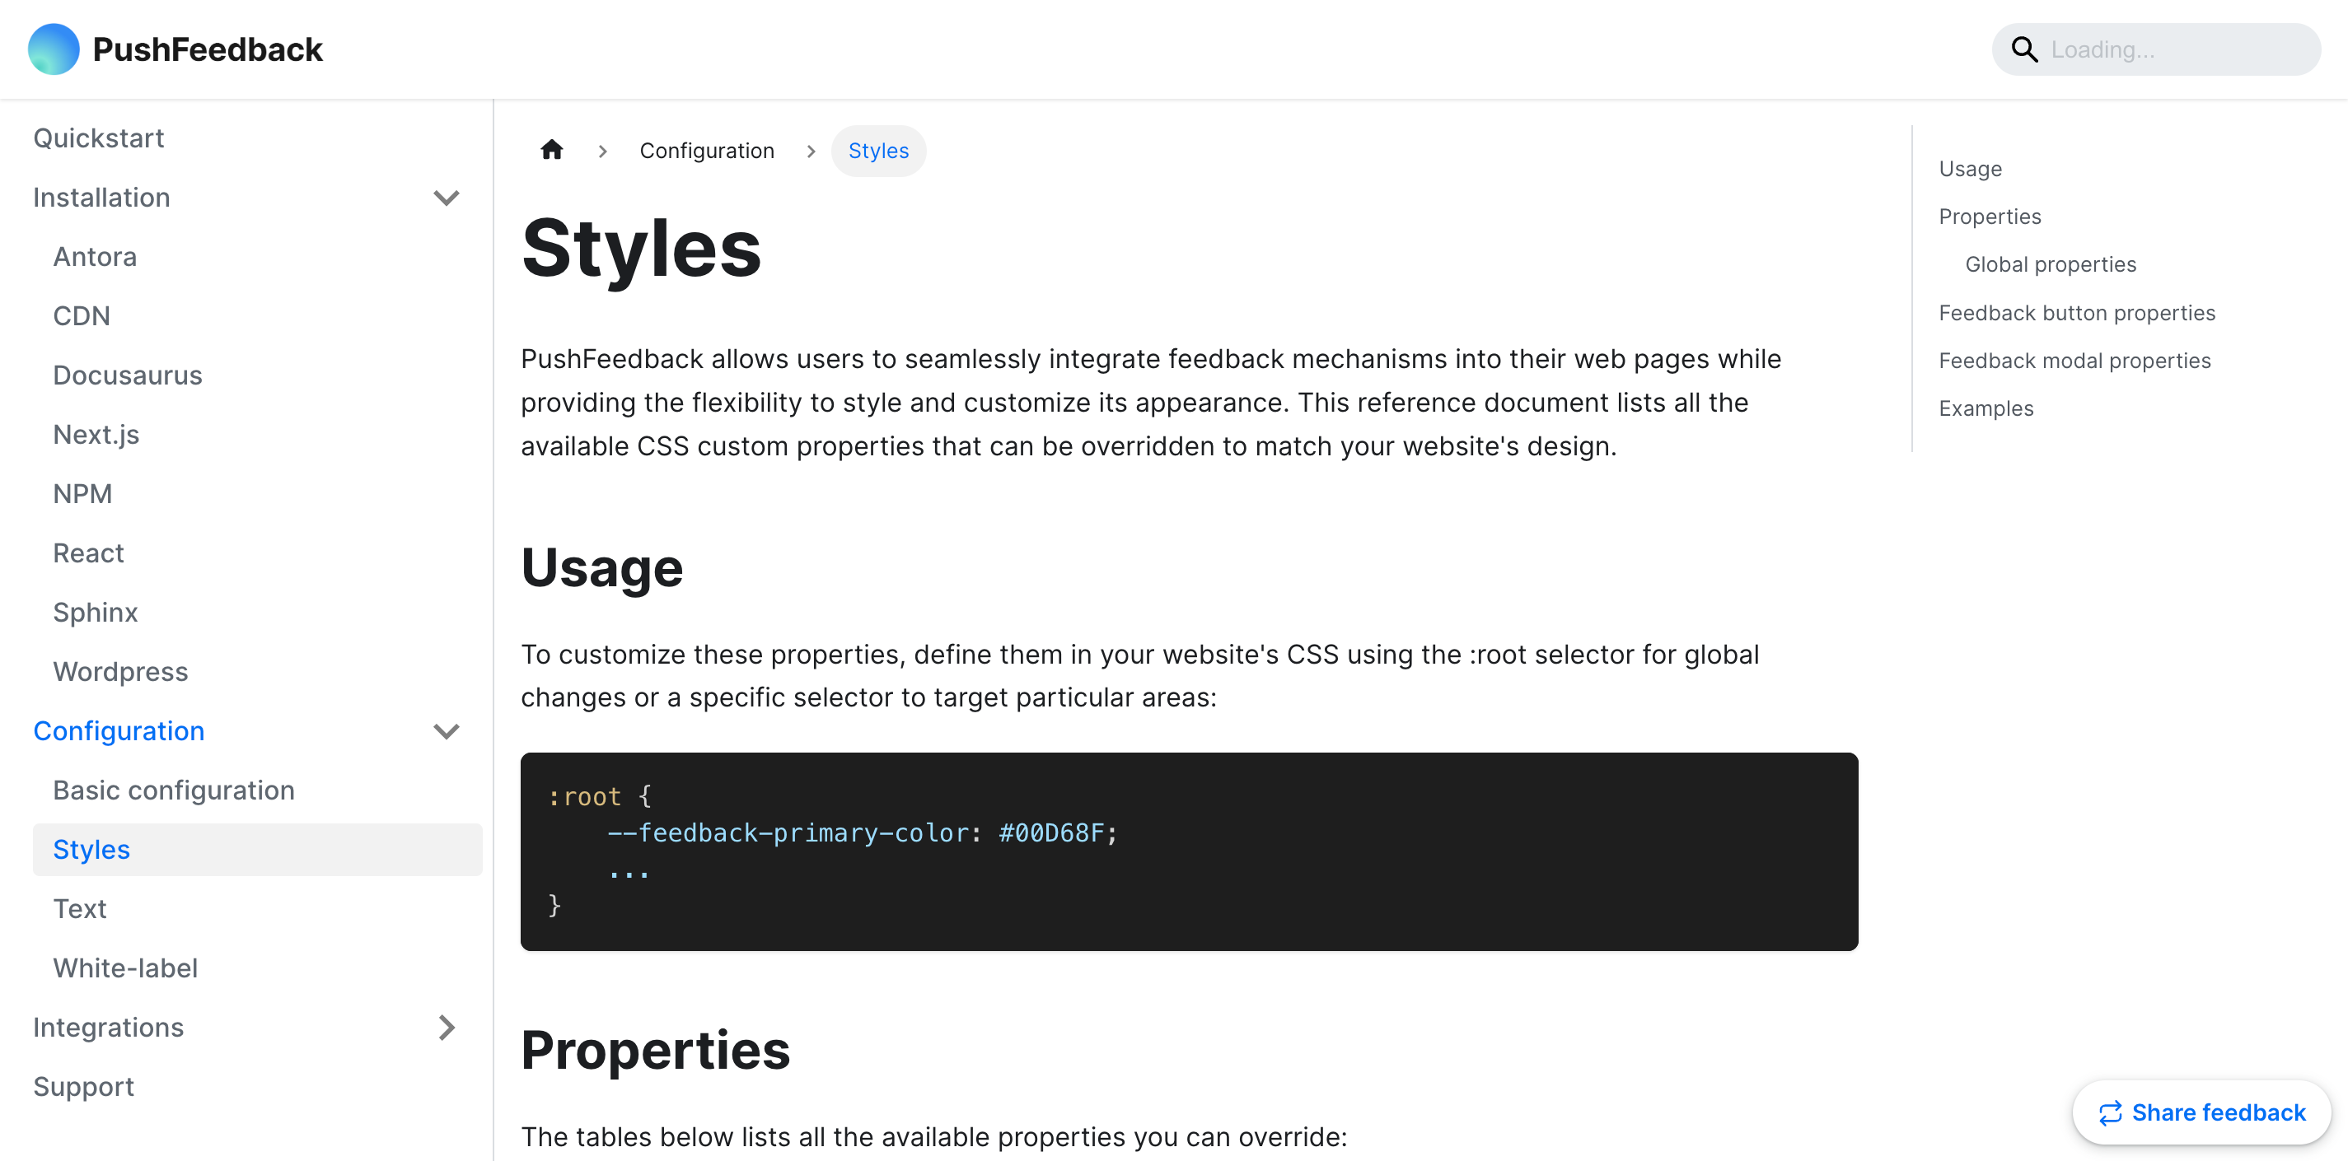Open the Text configuration page

pyautogui.click(x=79, y=908)
